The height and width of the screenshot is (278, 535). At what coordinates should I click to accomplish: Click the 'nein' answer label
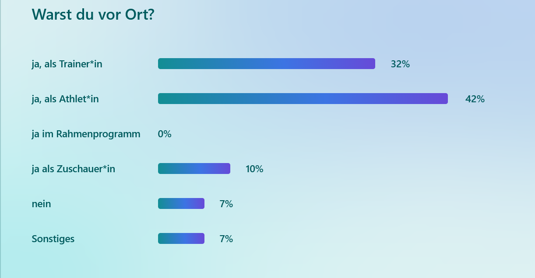click(x=41, y=204)
